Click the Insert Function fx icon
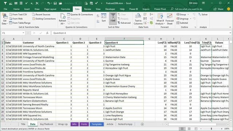The image size is (233, 131). (47, 33)
